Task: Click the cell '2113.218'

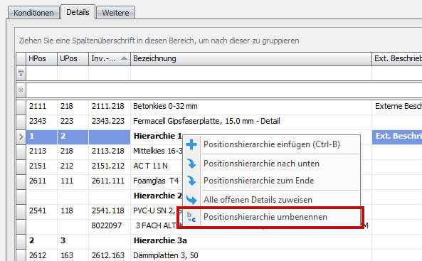Action: [110, 151]
